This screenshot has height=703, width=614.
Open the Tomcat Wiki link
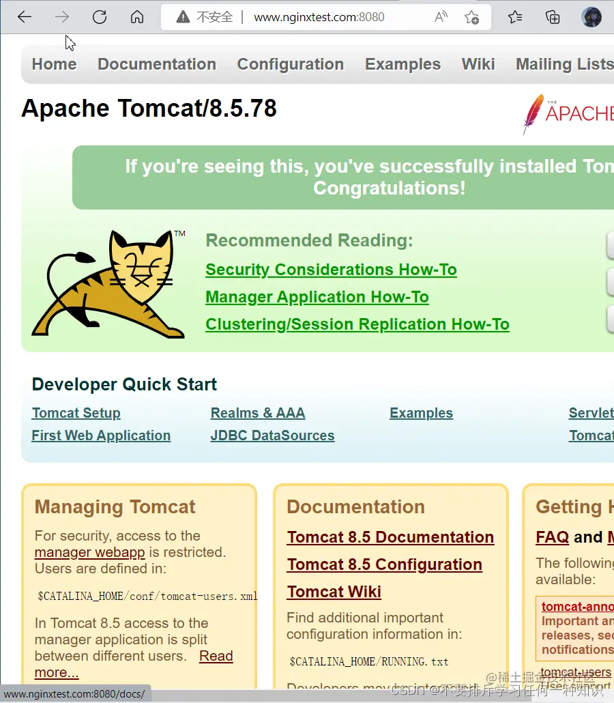coord(334,592)
